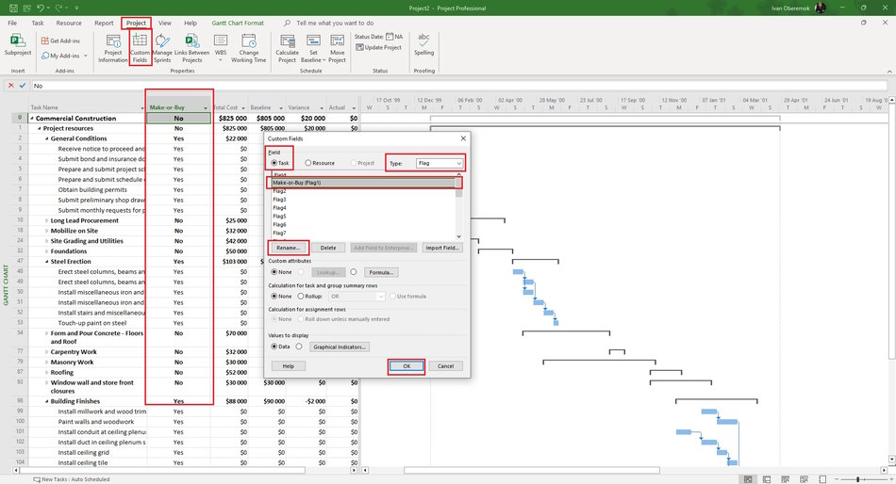Image resolution: width=896 pixels, height=484 pixels.
Task: Click the Formula button
Action: (381, 272)
